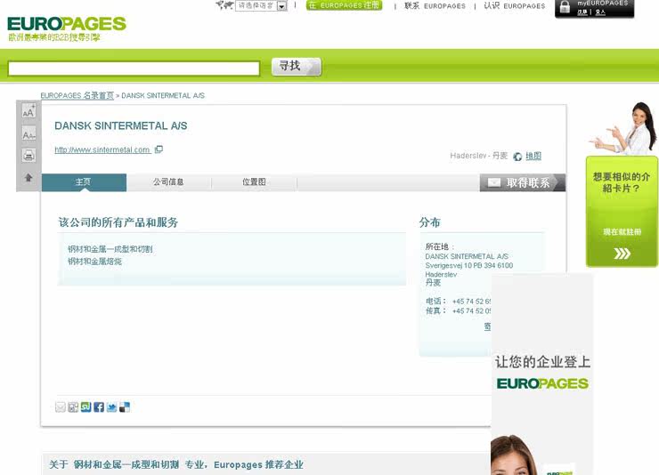Click 该公司的所有产品和服务 heading
This screenshot has width=659, height=475.
[x=118, y=222]
